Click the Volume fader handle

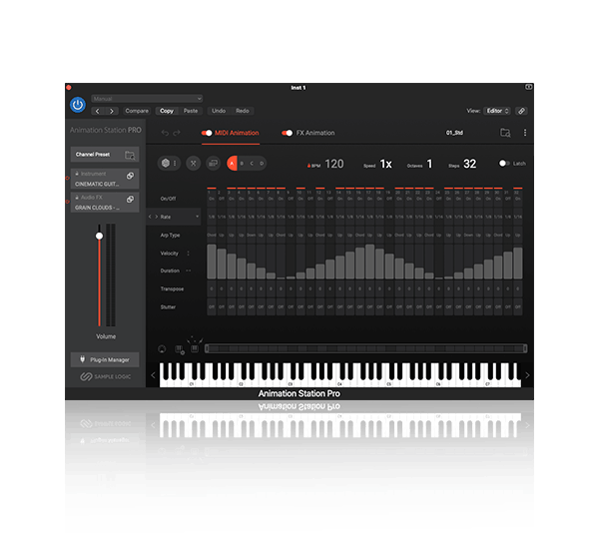coord(99,236)
